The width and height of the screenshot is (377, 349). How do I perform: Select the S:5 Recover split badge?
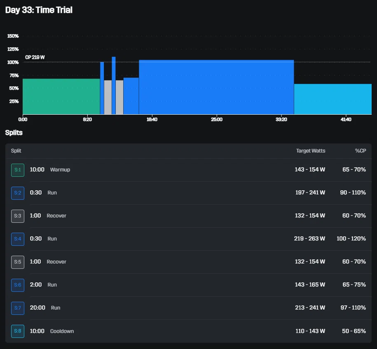[18, 262]
